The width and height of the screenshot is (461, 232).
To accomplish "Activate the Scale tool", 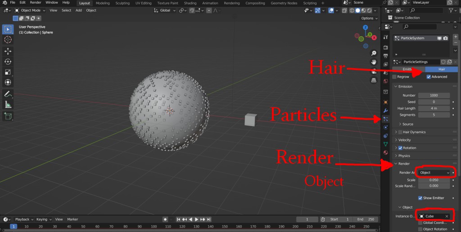I will (8, 72).
